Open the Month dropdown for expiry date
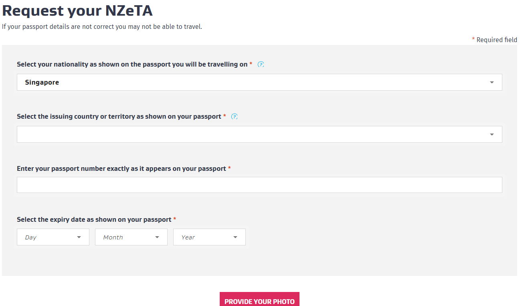The height and width of the screenshot is (306, 530). pos(131,237)
